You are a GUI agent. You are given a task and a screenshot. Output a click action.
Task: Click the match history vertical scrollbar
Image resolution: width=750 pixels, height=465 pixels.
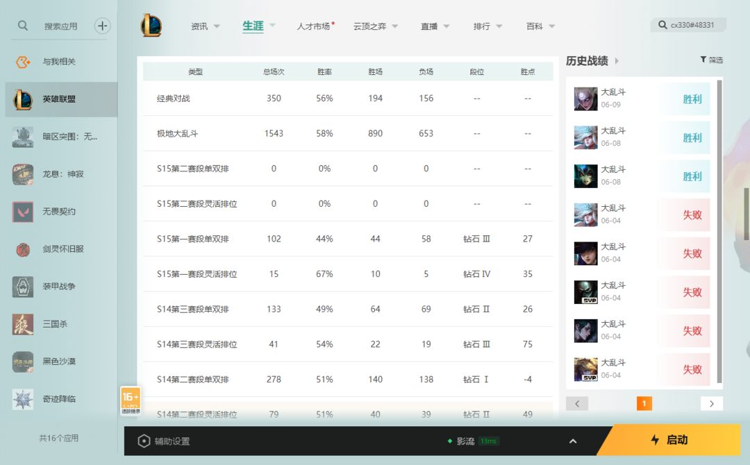tap(719, 232)
